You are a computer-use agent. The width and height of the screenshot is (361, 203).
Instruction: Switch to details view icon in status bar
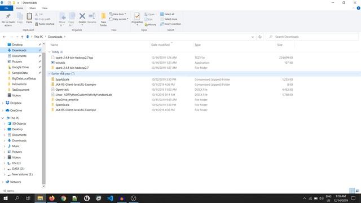(352, 191)
